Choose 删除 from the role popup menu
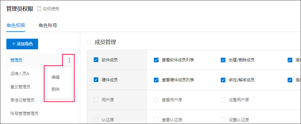This screenshot has width=301, height=124. 56,89
